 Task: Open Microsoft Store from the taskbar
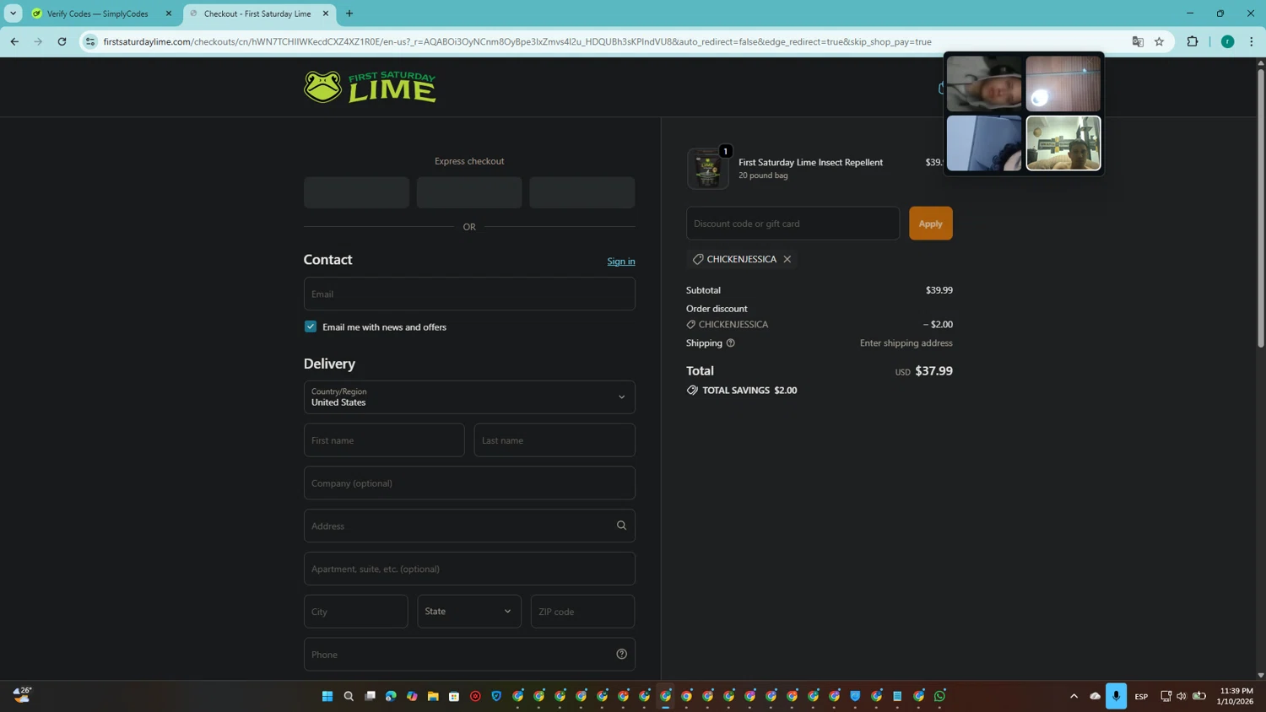pos(454,696)
